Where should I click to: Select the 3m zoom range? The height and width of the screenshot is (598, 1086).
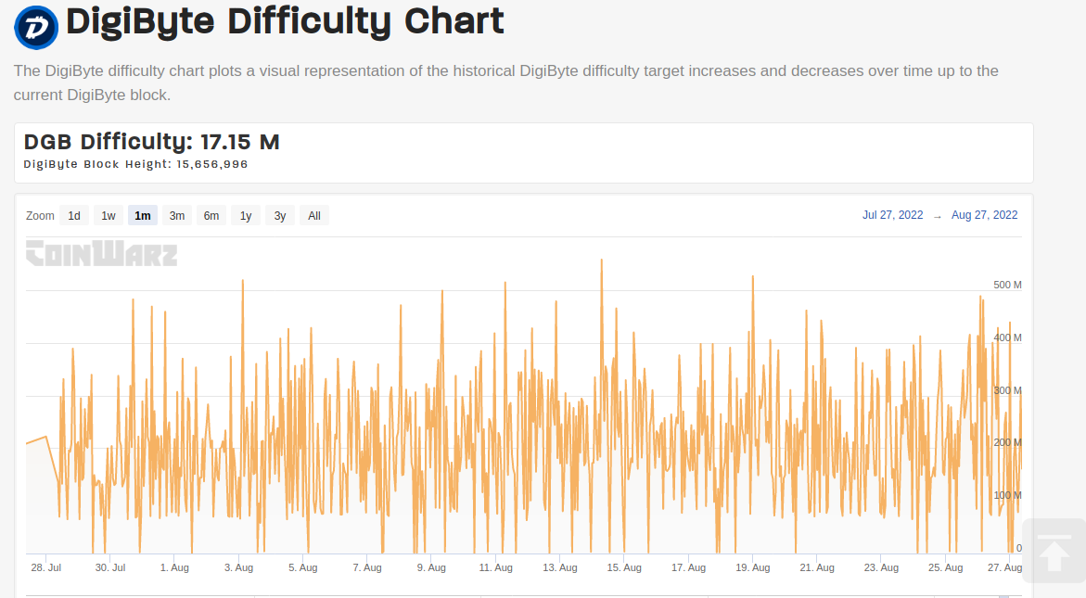pyautogui.click(x=176, y=216)
